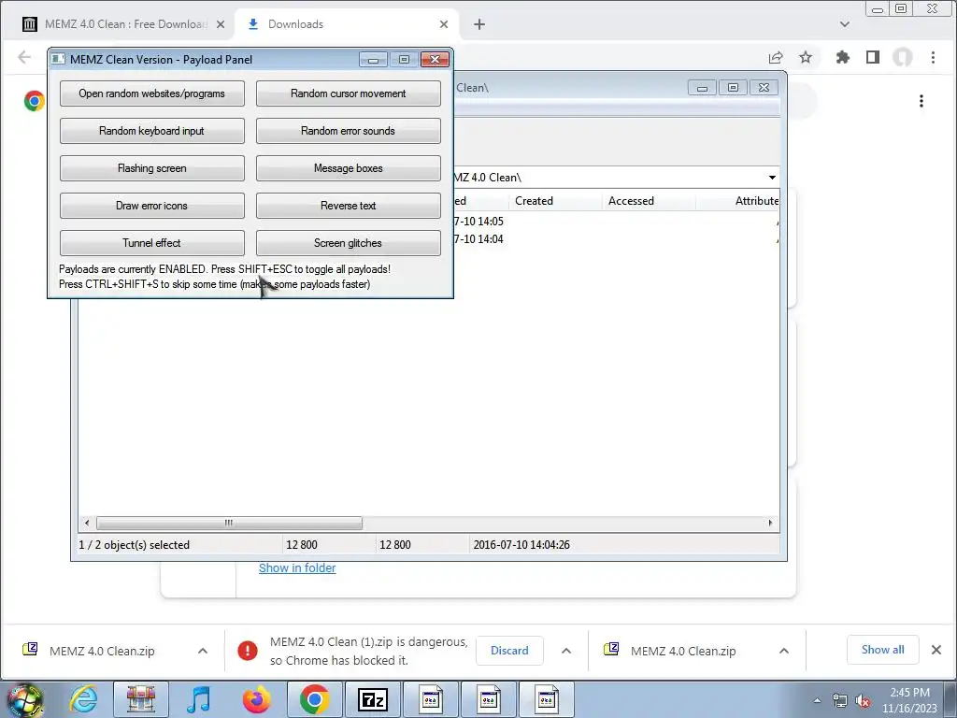Viewport: 957px width, 718px height.
Task: Click status bar date 2016-07-10 14:04:26
Action: point(521,545)
